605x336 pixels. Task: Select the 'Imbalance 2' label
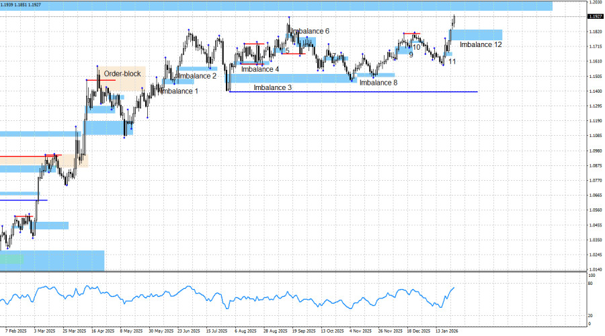[x=197, y=76]
